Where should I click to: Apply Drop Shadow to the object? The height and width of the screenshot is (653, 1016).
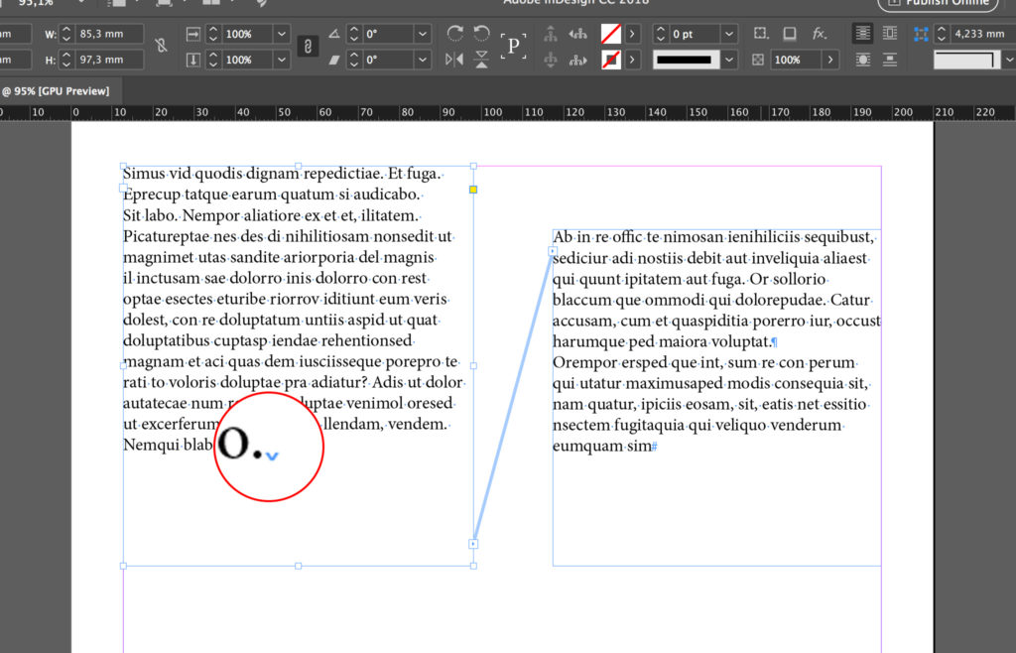tap(790, 33)
